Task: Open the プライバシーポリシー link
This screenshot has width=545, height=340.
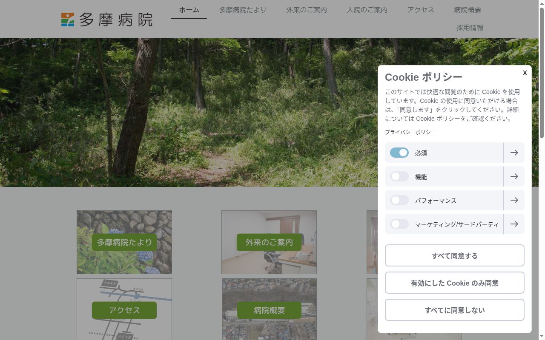Action: click(410, 132)
